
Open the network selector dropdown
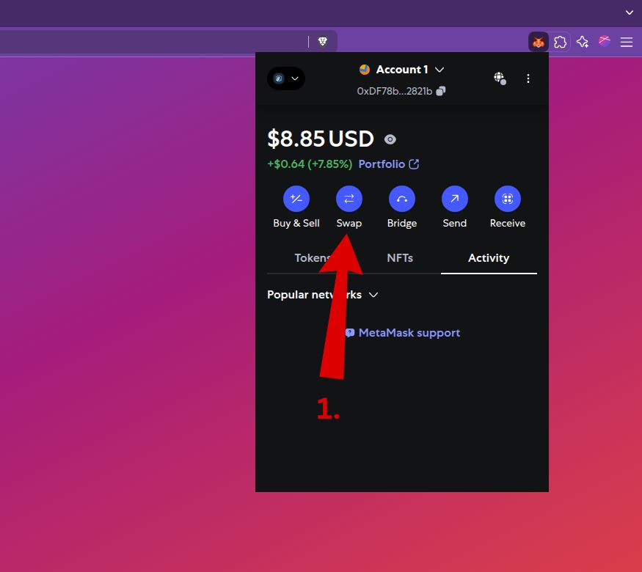point(286,78)
